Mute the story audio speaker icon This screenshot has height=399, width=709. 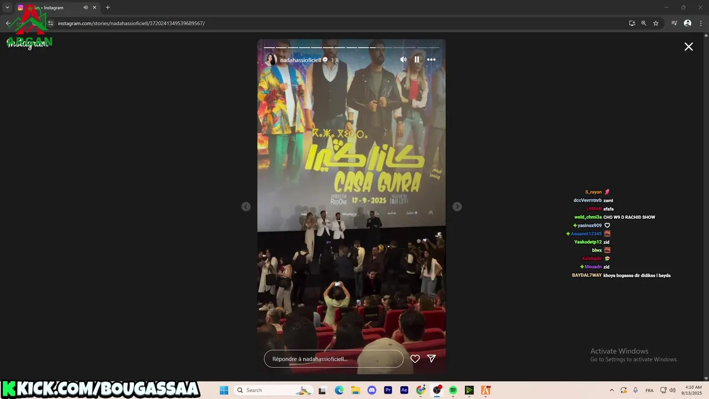(x=403, y=59)
